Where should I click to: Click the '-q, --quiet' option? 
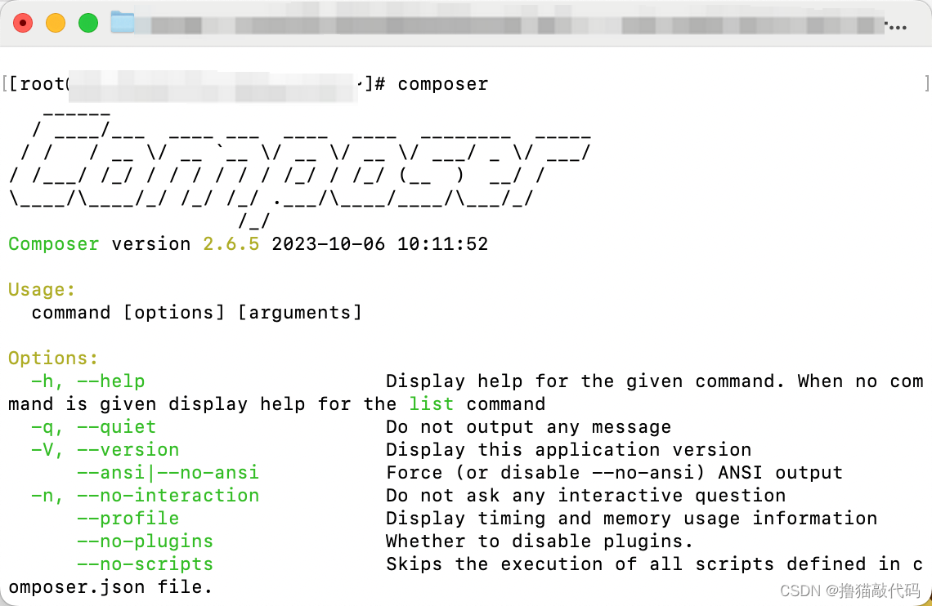(x=94, y=427)
